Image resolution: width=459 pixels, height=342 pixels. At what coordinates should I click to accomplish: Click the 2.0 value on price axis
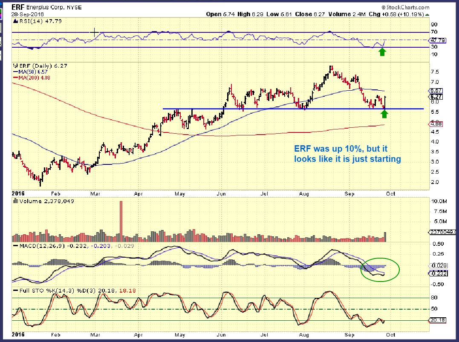tap(435, 182)
